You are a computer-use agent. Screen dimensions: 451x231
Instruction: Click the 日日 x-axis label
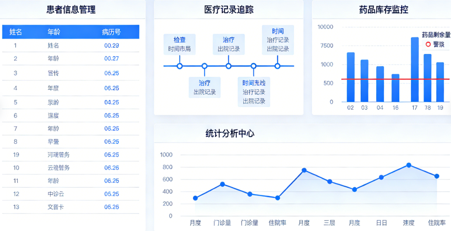pyautogui.click(x=381, y=223)
